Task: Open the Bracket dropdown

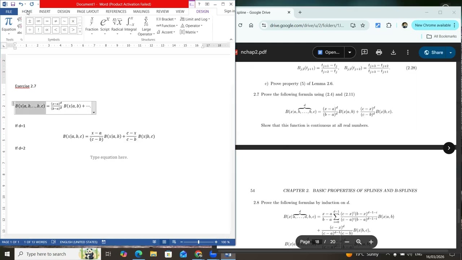Action: [x=166, y=19]
